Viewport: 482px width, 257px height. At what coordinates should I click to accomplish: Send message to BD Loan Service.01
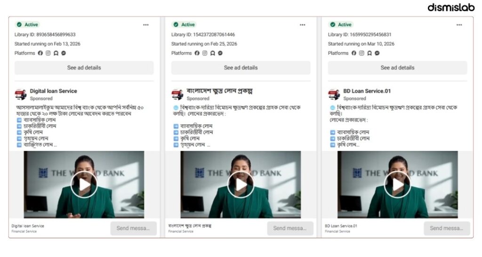[x=447, y=228]
